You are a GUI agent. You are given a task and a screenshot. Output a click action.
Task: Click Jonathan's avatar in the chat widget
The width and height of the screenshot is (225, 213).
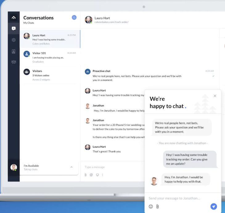point(154,181)
